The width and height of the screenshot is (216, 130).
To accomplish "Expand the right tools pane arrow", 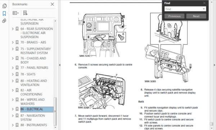I will click(214, 65).
